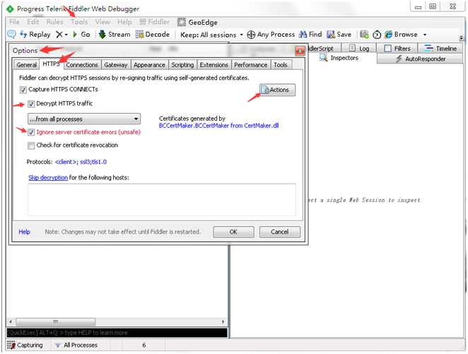
Task: Click the Actions button
Action: point(277,90)
